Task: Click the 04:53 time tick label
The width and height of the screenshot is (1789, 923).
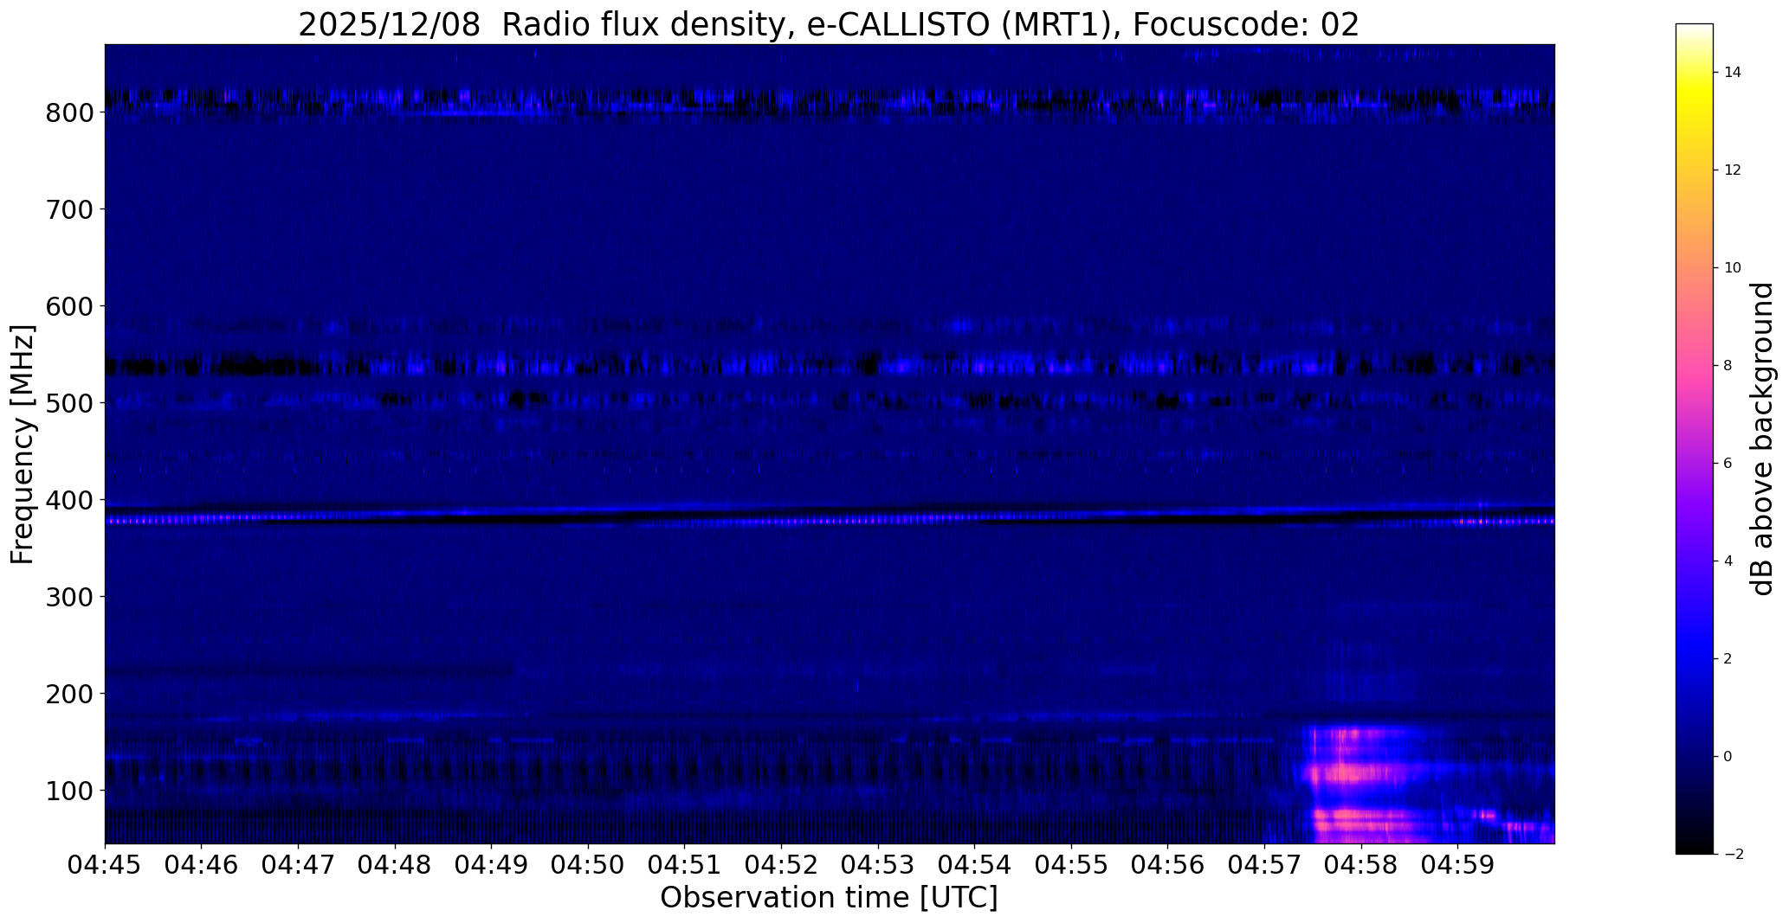Action: pos(879,864)
